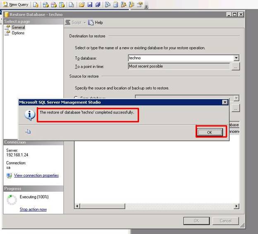Viewport: 258px width, 234px height.
Task: Click the connection properties icon
Action: click(9, 175)
